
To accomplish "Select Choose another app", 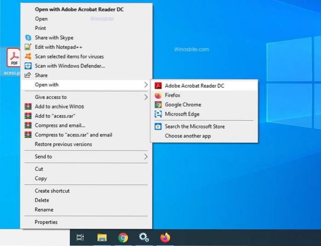I will click(188, 136).
